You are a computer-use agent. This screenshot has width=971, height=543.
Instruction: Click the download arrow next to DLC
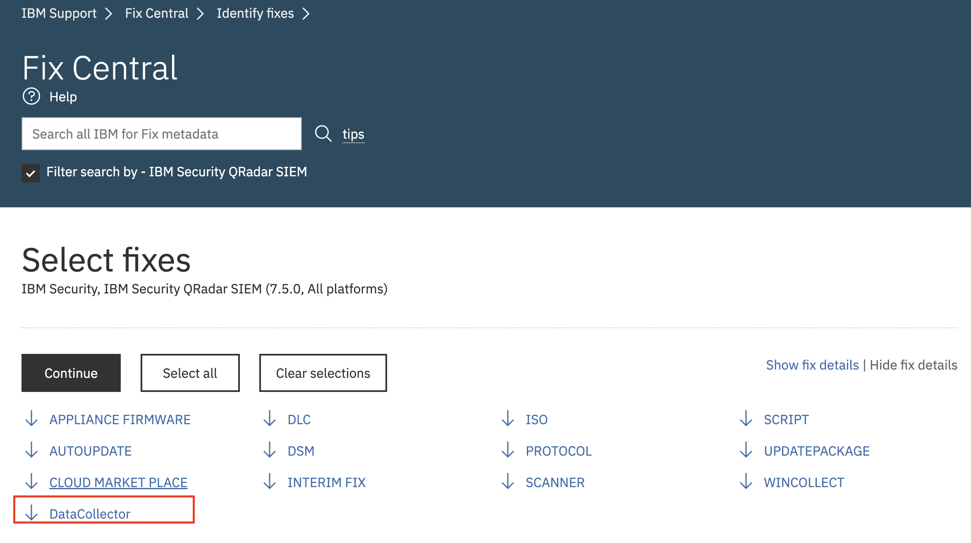click(270, 419)
